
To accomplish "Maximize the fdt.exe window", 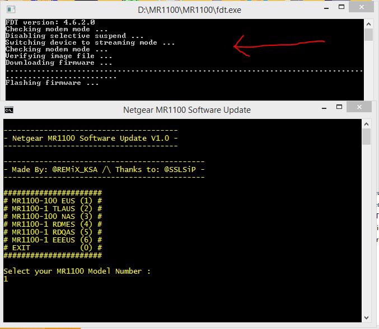I will pos(341,7).
